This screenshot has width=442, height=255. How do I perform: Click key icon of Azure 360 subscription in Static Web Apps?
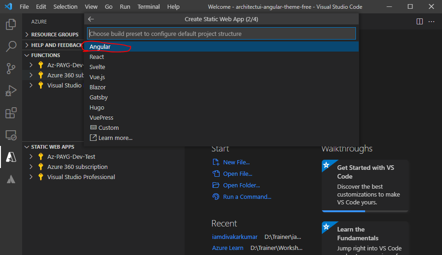(41, 167)
